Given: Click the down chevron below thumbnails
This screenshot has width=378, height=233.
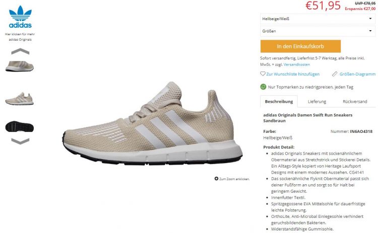Looking at the screenshot, I should (20, 141).
